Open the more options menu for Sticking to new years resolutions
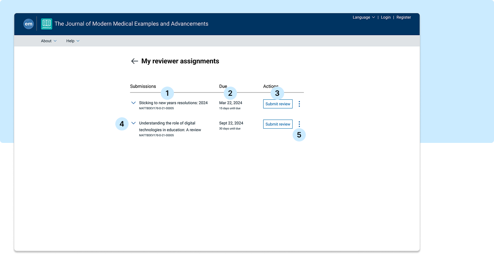The image size is (494, 254). (x=299, y=104)
